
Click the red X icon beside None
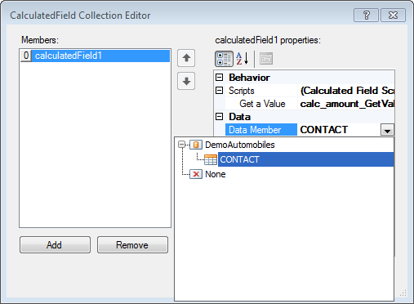[196, 174]
